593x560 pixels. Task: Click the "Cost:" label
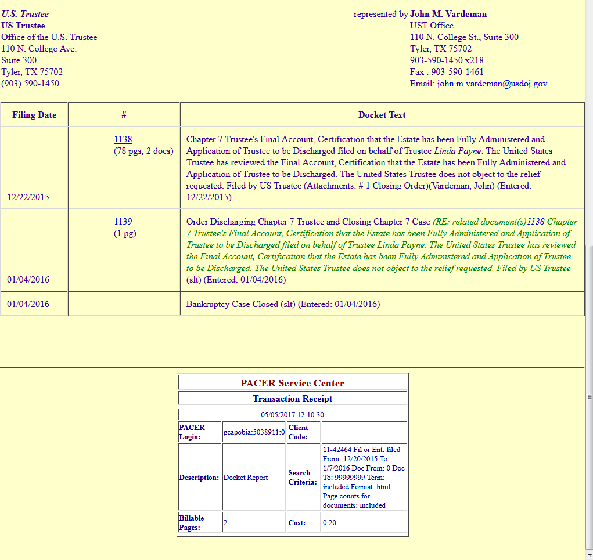click(x=297, y=523)
